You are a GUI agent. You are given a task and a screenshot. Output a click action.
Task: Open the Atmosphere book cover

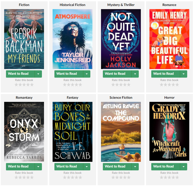coord(72,39)
